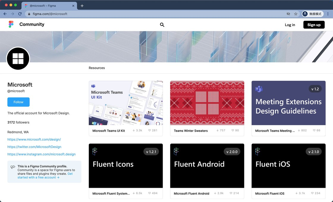Open the Microsoft Teams UI Kit thumbnail

pyautogui.click(x=126, y=103)
